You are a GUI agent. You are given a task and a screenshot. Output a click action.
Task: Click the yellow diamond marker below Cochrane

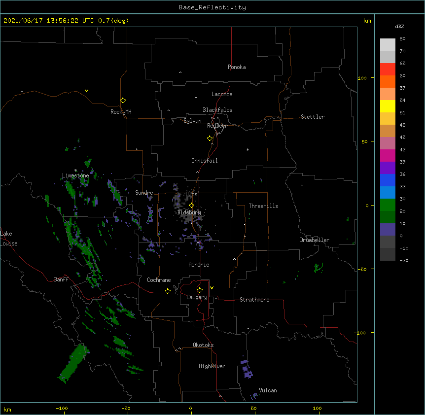168,291
